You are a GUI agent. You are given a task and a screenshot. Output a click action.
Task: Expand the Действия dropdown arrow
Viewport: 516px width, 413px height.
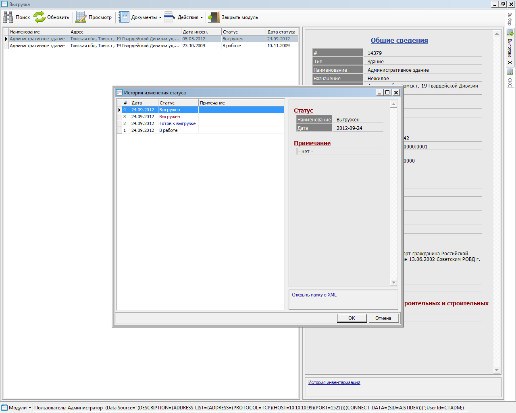tap(202, 18)
